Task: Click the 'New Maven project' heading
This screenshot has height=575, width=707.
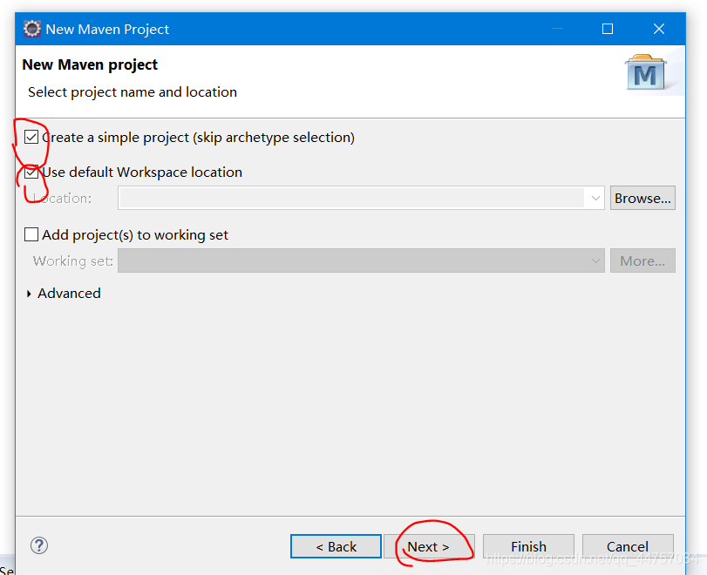Action: tap(90, 64)
